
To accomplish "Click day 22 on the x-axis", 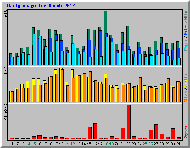I will 128,144.
